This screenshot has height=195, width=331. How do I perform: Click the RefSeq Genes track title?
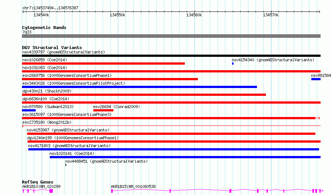click(38, 182)
